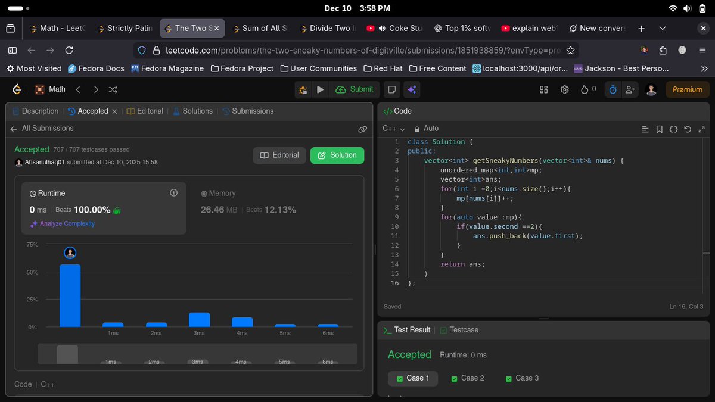Reset code with the undo arrow icon
715x402 pixels.
click(688, 129)
